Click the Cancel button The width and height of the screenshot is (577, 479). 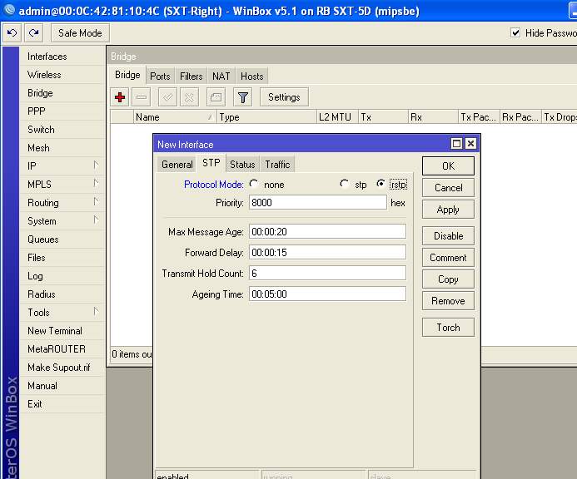tap(448, 188)
